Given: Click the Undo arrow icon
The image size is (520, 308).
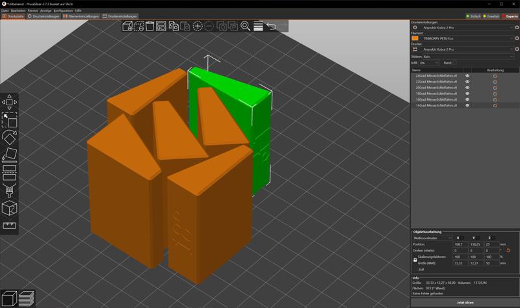Looking at the screenshot, I should pos(271,26).
